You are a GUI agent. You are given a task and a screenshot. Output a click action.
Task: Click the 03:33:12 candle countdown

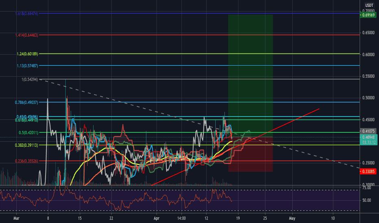[x=368, y=142]
